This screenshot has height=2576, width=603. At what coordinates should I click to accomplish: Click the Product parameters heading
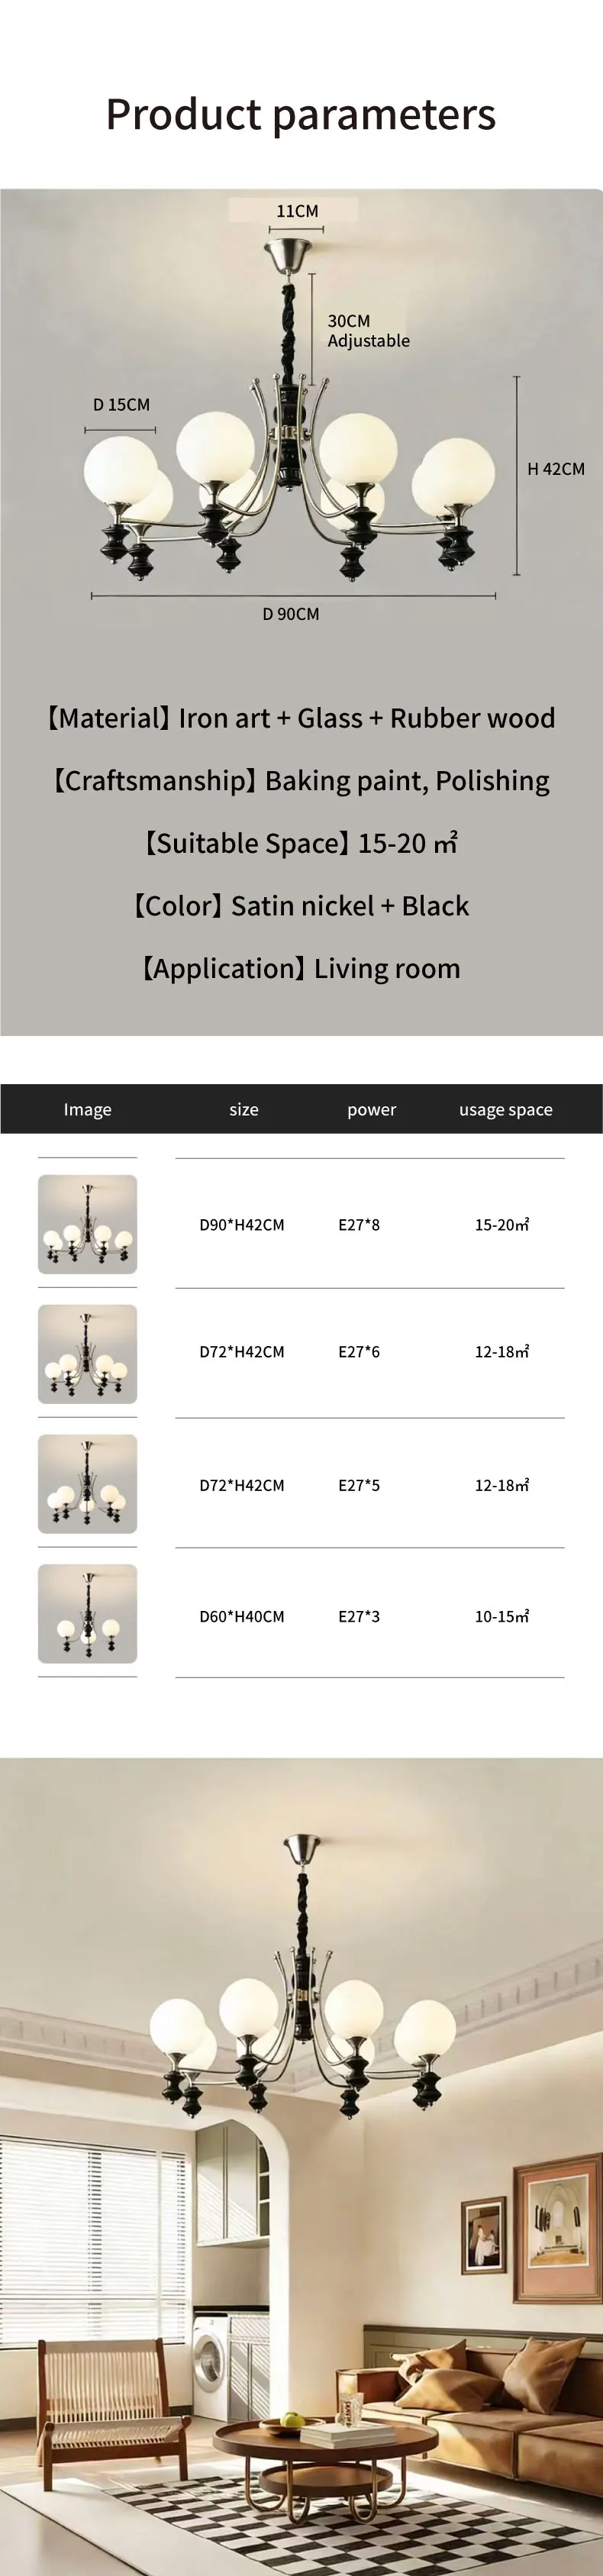(301, 115)
